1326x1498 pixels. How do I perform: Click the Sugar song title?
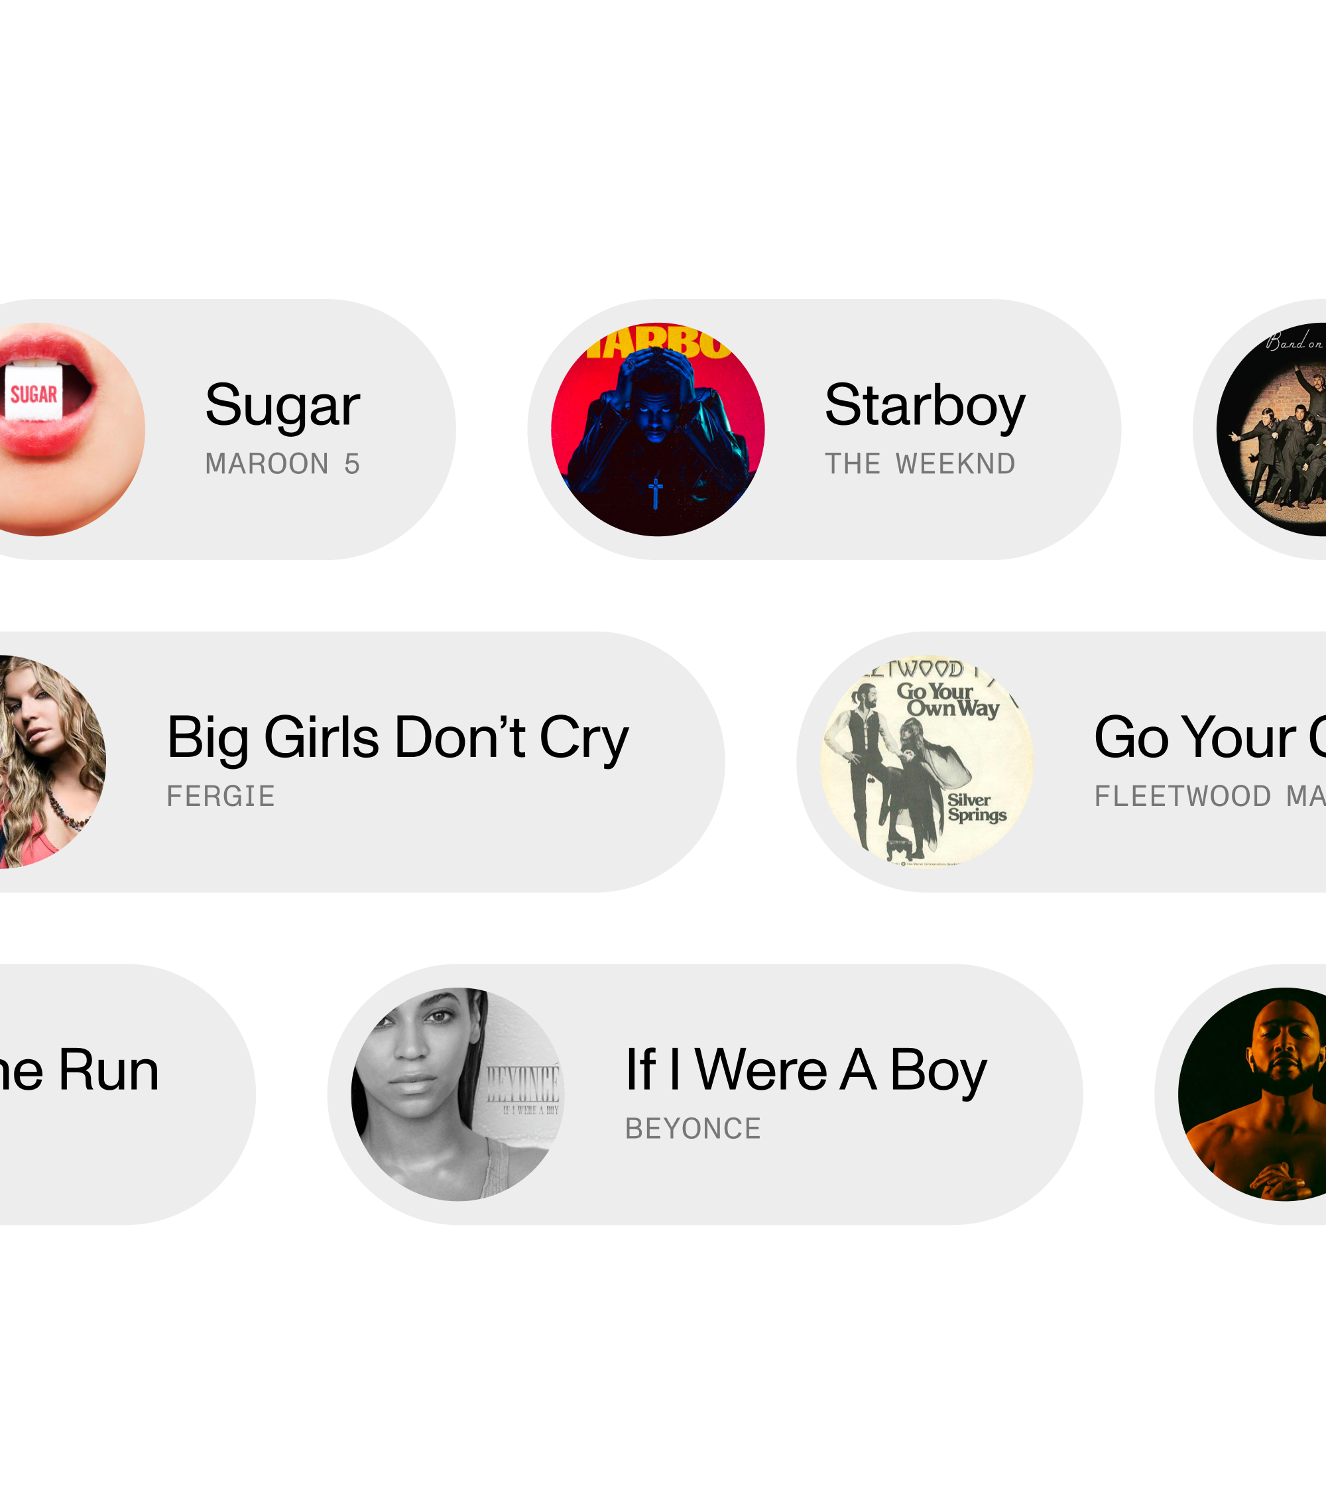tap(283, 407)
